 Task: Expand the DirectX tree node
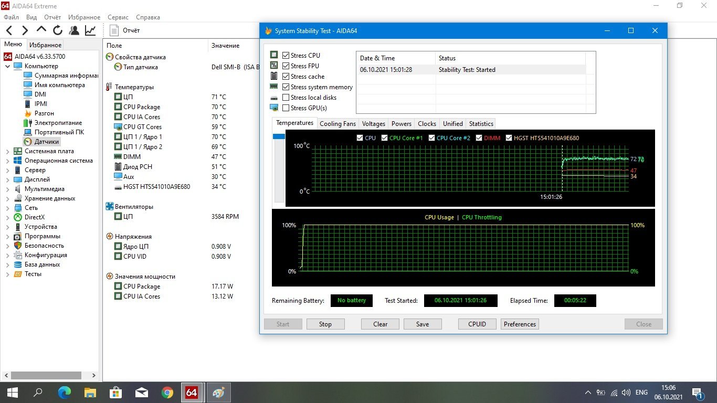coord(8,217)
